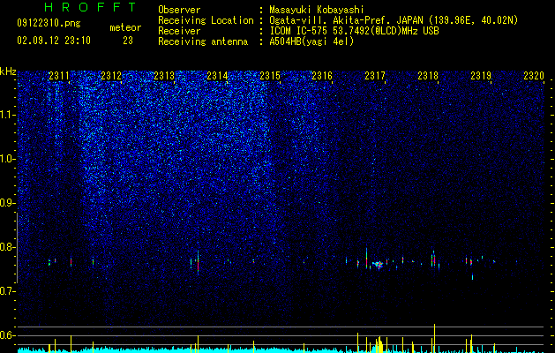Click the 0.6 frequency axis label

8,335
